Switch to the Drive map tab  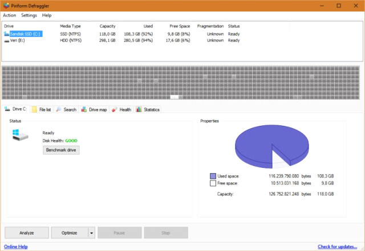pyautogui.click(x=94, y=109)
